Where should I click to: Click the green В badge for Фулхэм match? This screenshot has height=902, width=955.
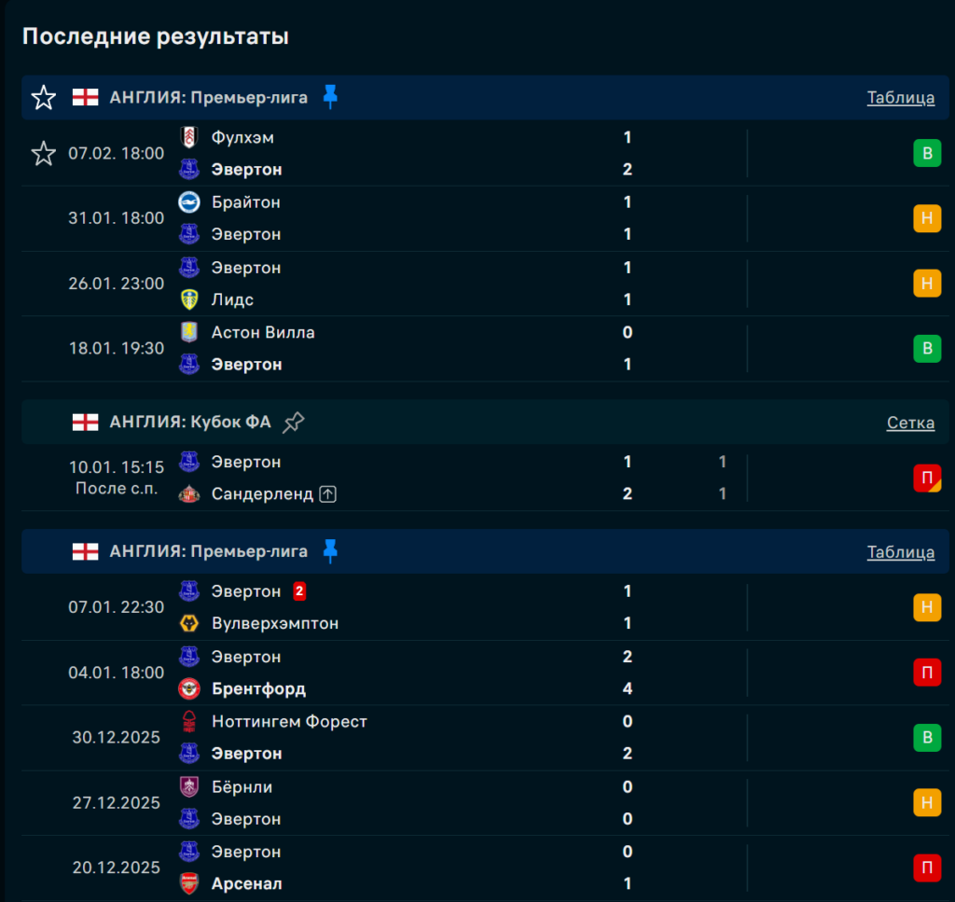click(926, 154)
